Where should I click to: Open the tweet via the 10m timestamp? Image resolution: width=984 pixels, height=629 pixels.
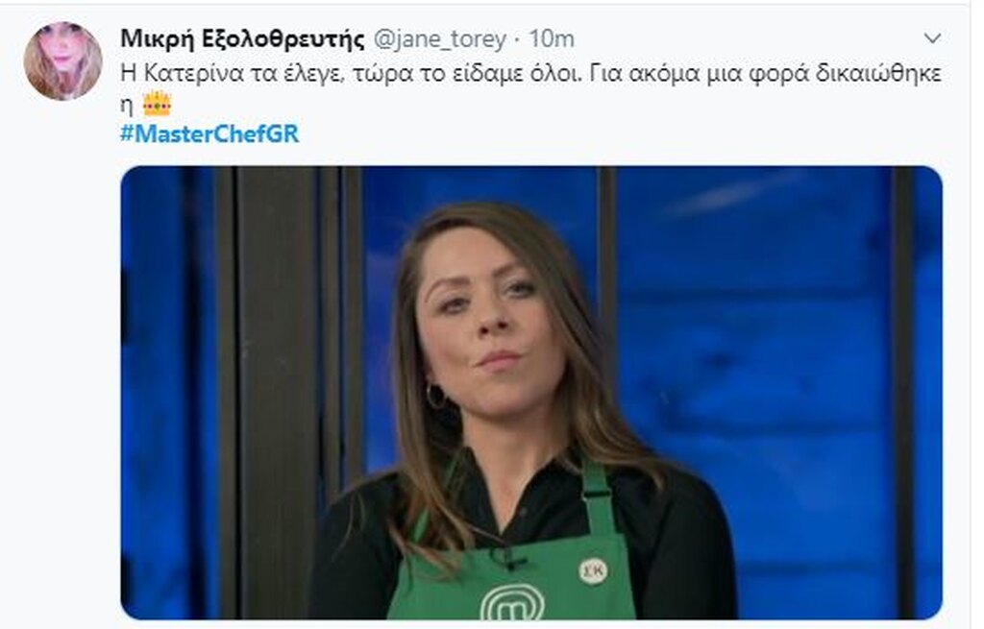pyautogui.click(x=552, y=38)
